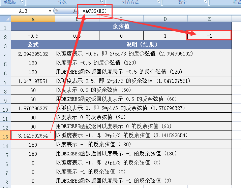Image resolution: width=241 pixels, height=188 pixels.
Task: Select cell E2 with value -1
Action: coord(210,36)
